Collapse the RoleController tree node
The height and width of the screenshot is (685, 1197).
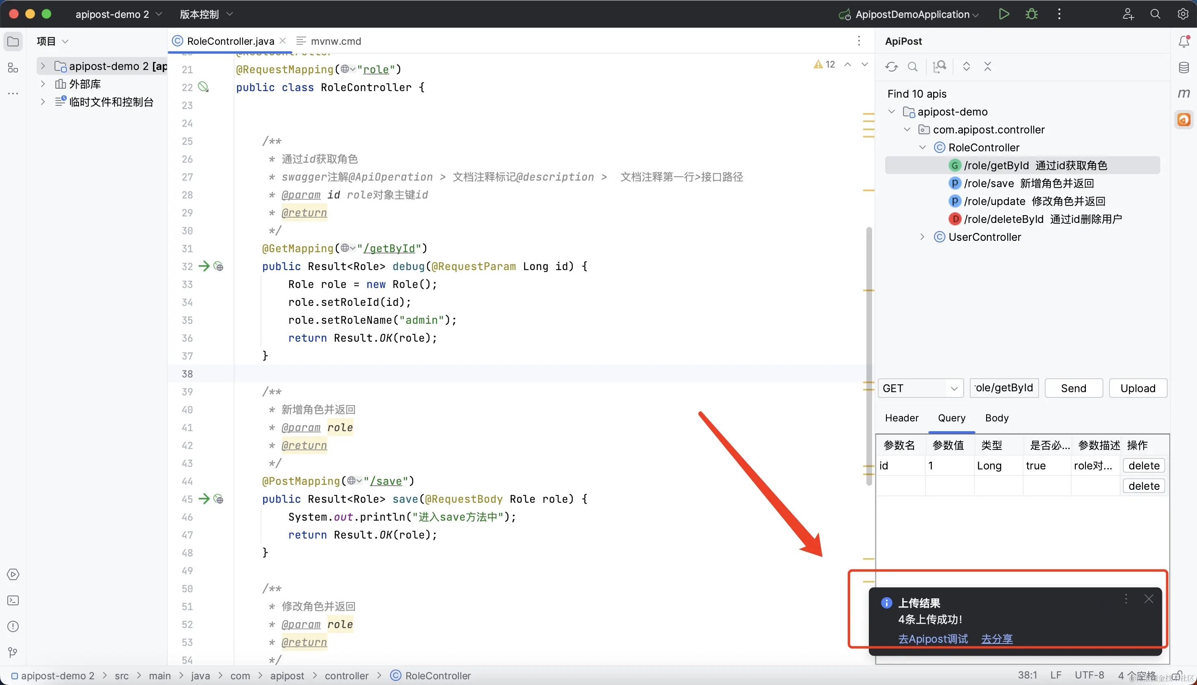[922, 148]
